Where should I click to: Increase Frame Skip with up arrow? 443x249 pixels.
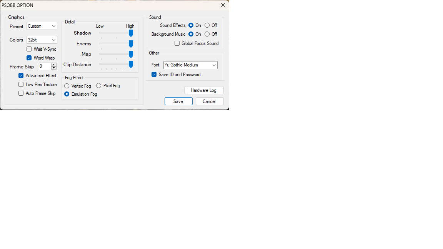click(54, 65)
